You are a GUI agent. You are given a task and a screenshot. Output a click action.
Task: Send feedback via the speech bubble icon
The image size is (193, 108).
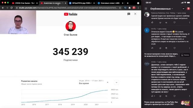coord(129,14)
